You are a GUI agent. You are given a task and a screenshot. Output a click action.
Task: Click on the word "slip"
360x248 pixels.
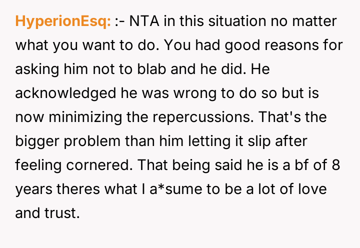coord(256,141)
